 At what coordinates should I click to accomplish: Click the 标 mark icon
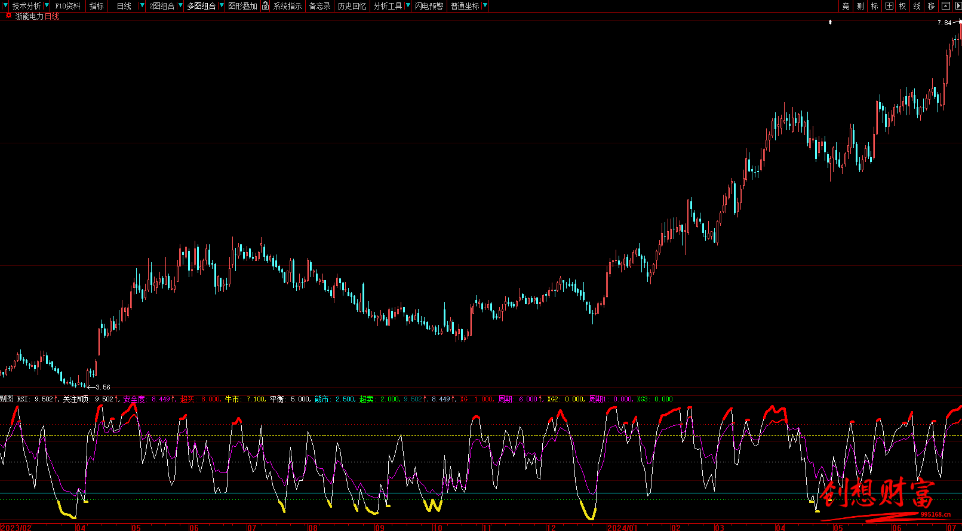[x=874, y=6]
